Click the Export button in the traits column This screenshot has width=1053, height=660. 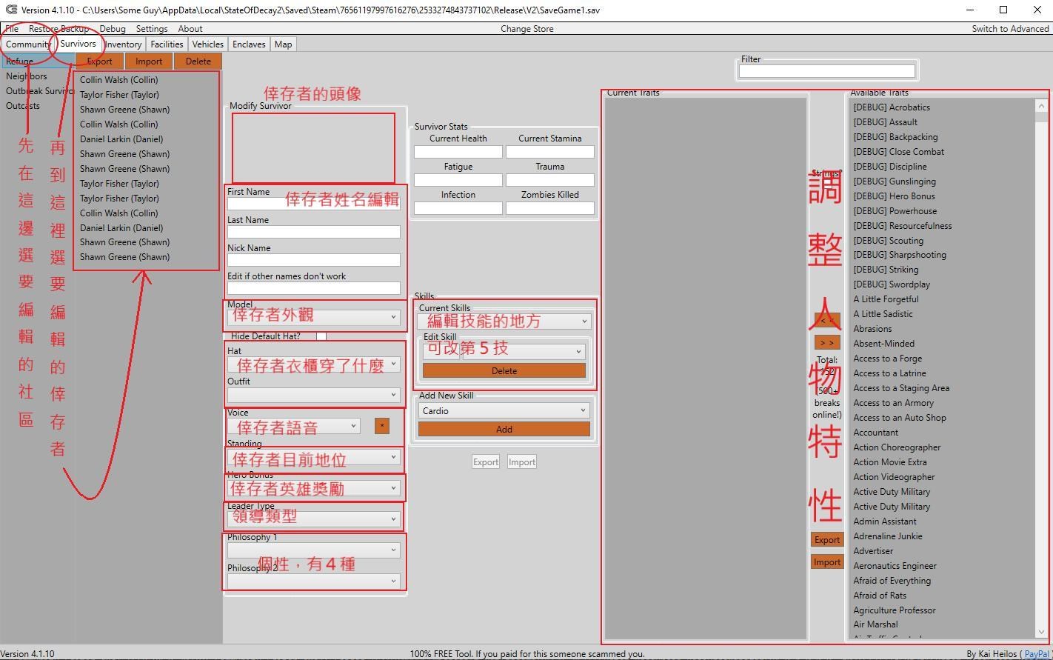[x=827, y=540]
